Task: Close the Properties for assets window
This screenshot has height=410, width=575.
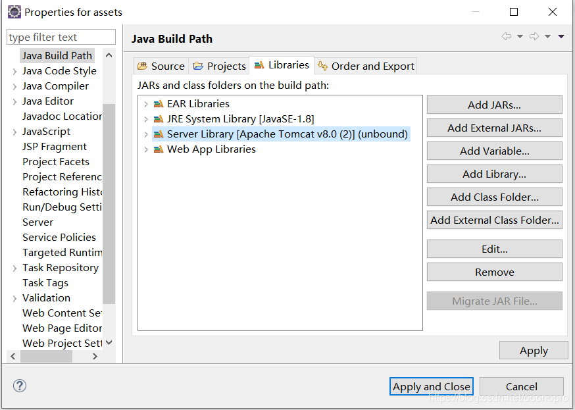Action: click(553, 12)
